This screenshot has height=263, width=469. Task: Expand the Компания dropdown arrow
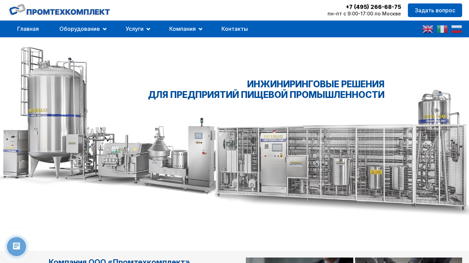click(x=201, y=29)
